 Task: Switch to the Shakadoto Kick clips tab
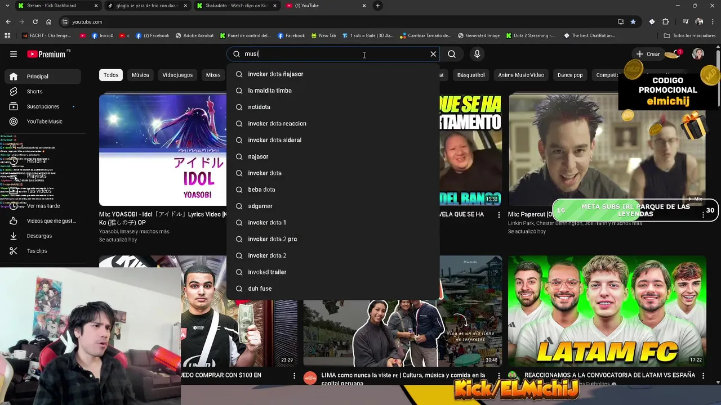tap(237, 6)
